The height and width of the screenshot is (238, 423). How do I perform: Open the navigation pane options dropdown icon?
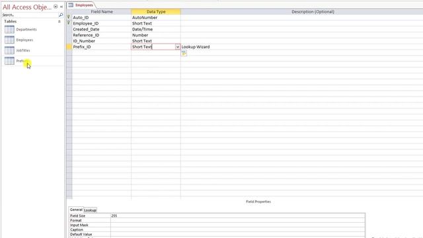[x=56, y=7]
